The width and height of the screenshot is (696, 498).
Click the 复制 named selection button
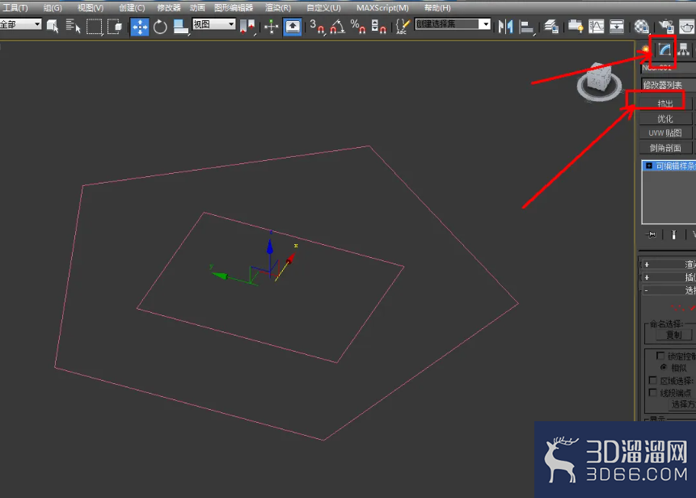click(674, 336)
